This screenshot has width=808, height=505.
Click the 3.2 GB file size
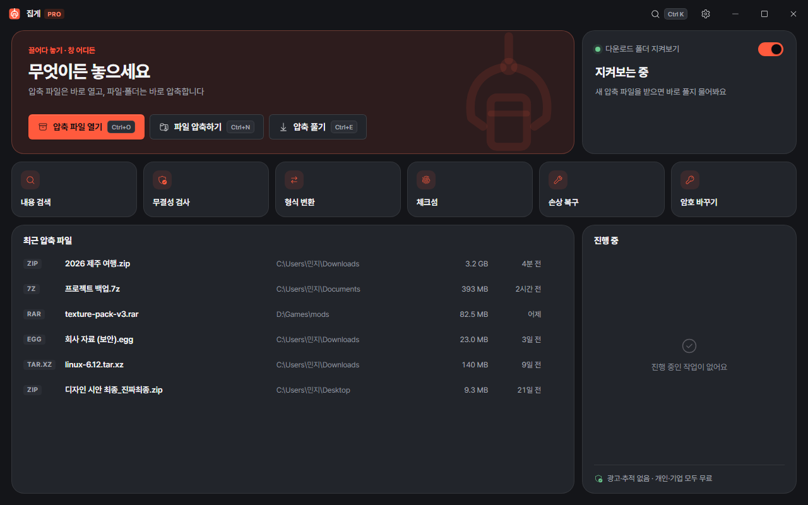[x=477, y=264]
